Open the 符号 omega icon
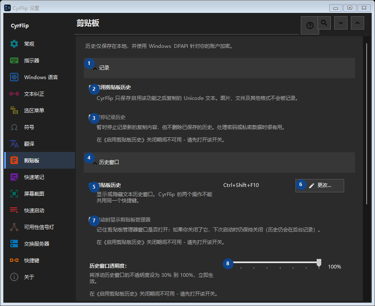This screenshot has width=375, height=306. click(14, 127)
